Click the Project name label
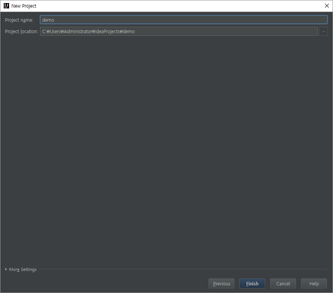The height and width of the screenshot is (293, 333). pyautogui.click(x=19, y=20)
